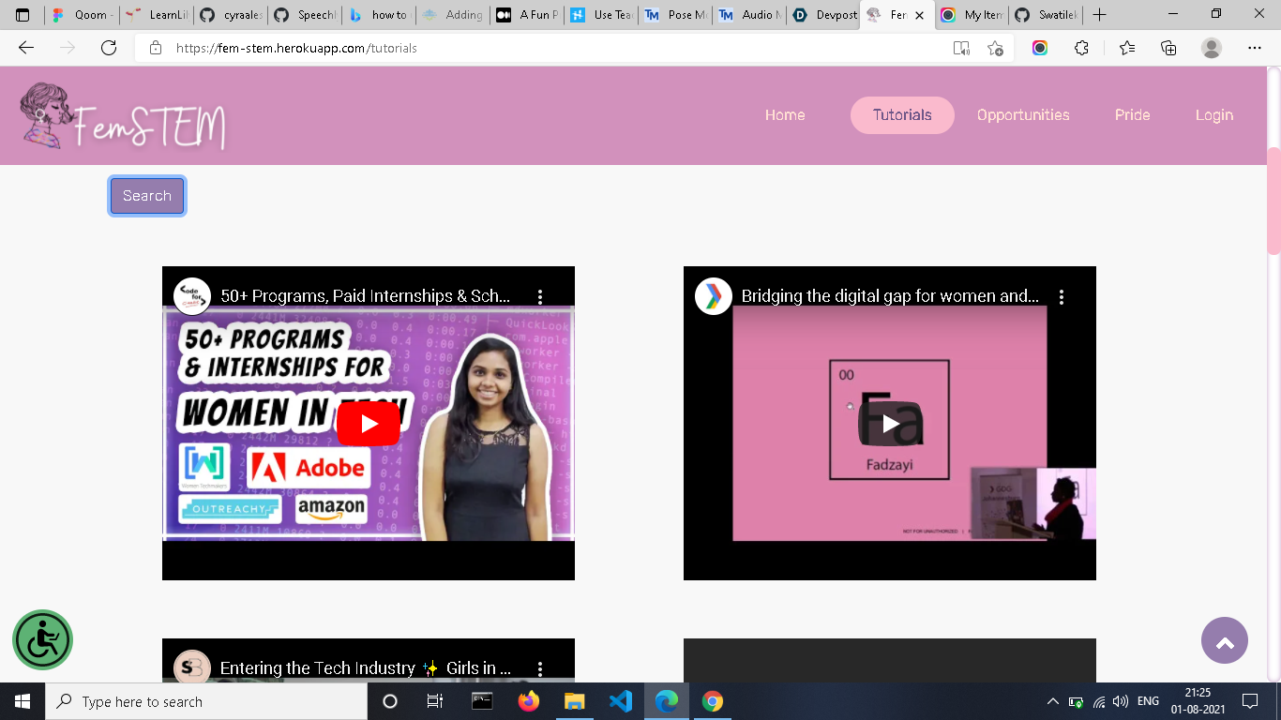Open Entering the Tech Industry title link

(x=366, y=668)
